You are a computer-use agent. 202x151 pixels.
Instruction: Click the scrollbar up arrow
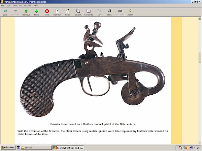tap(200, 18)
